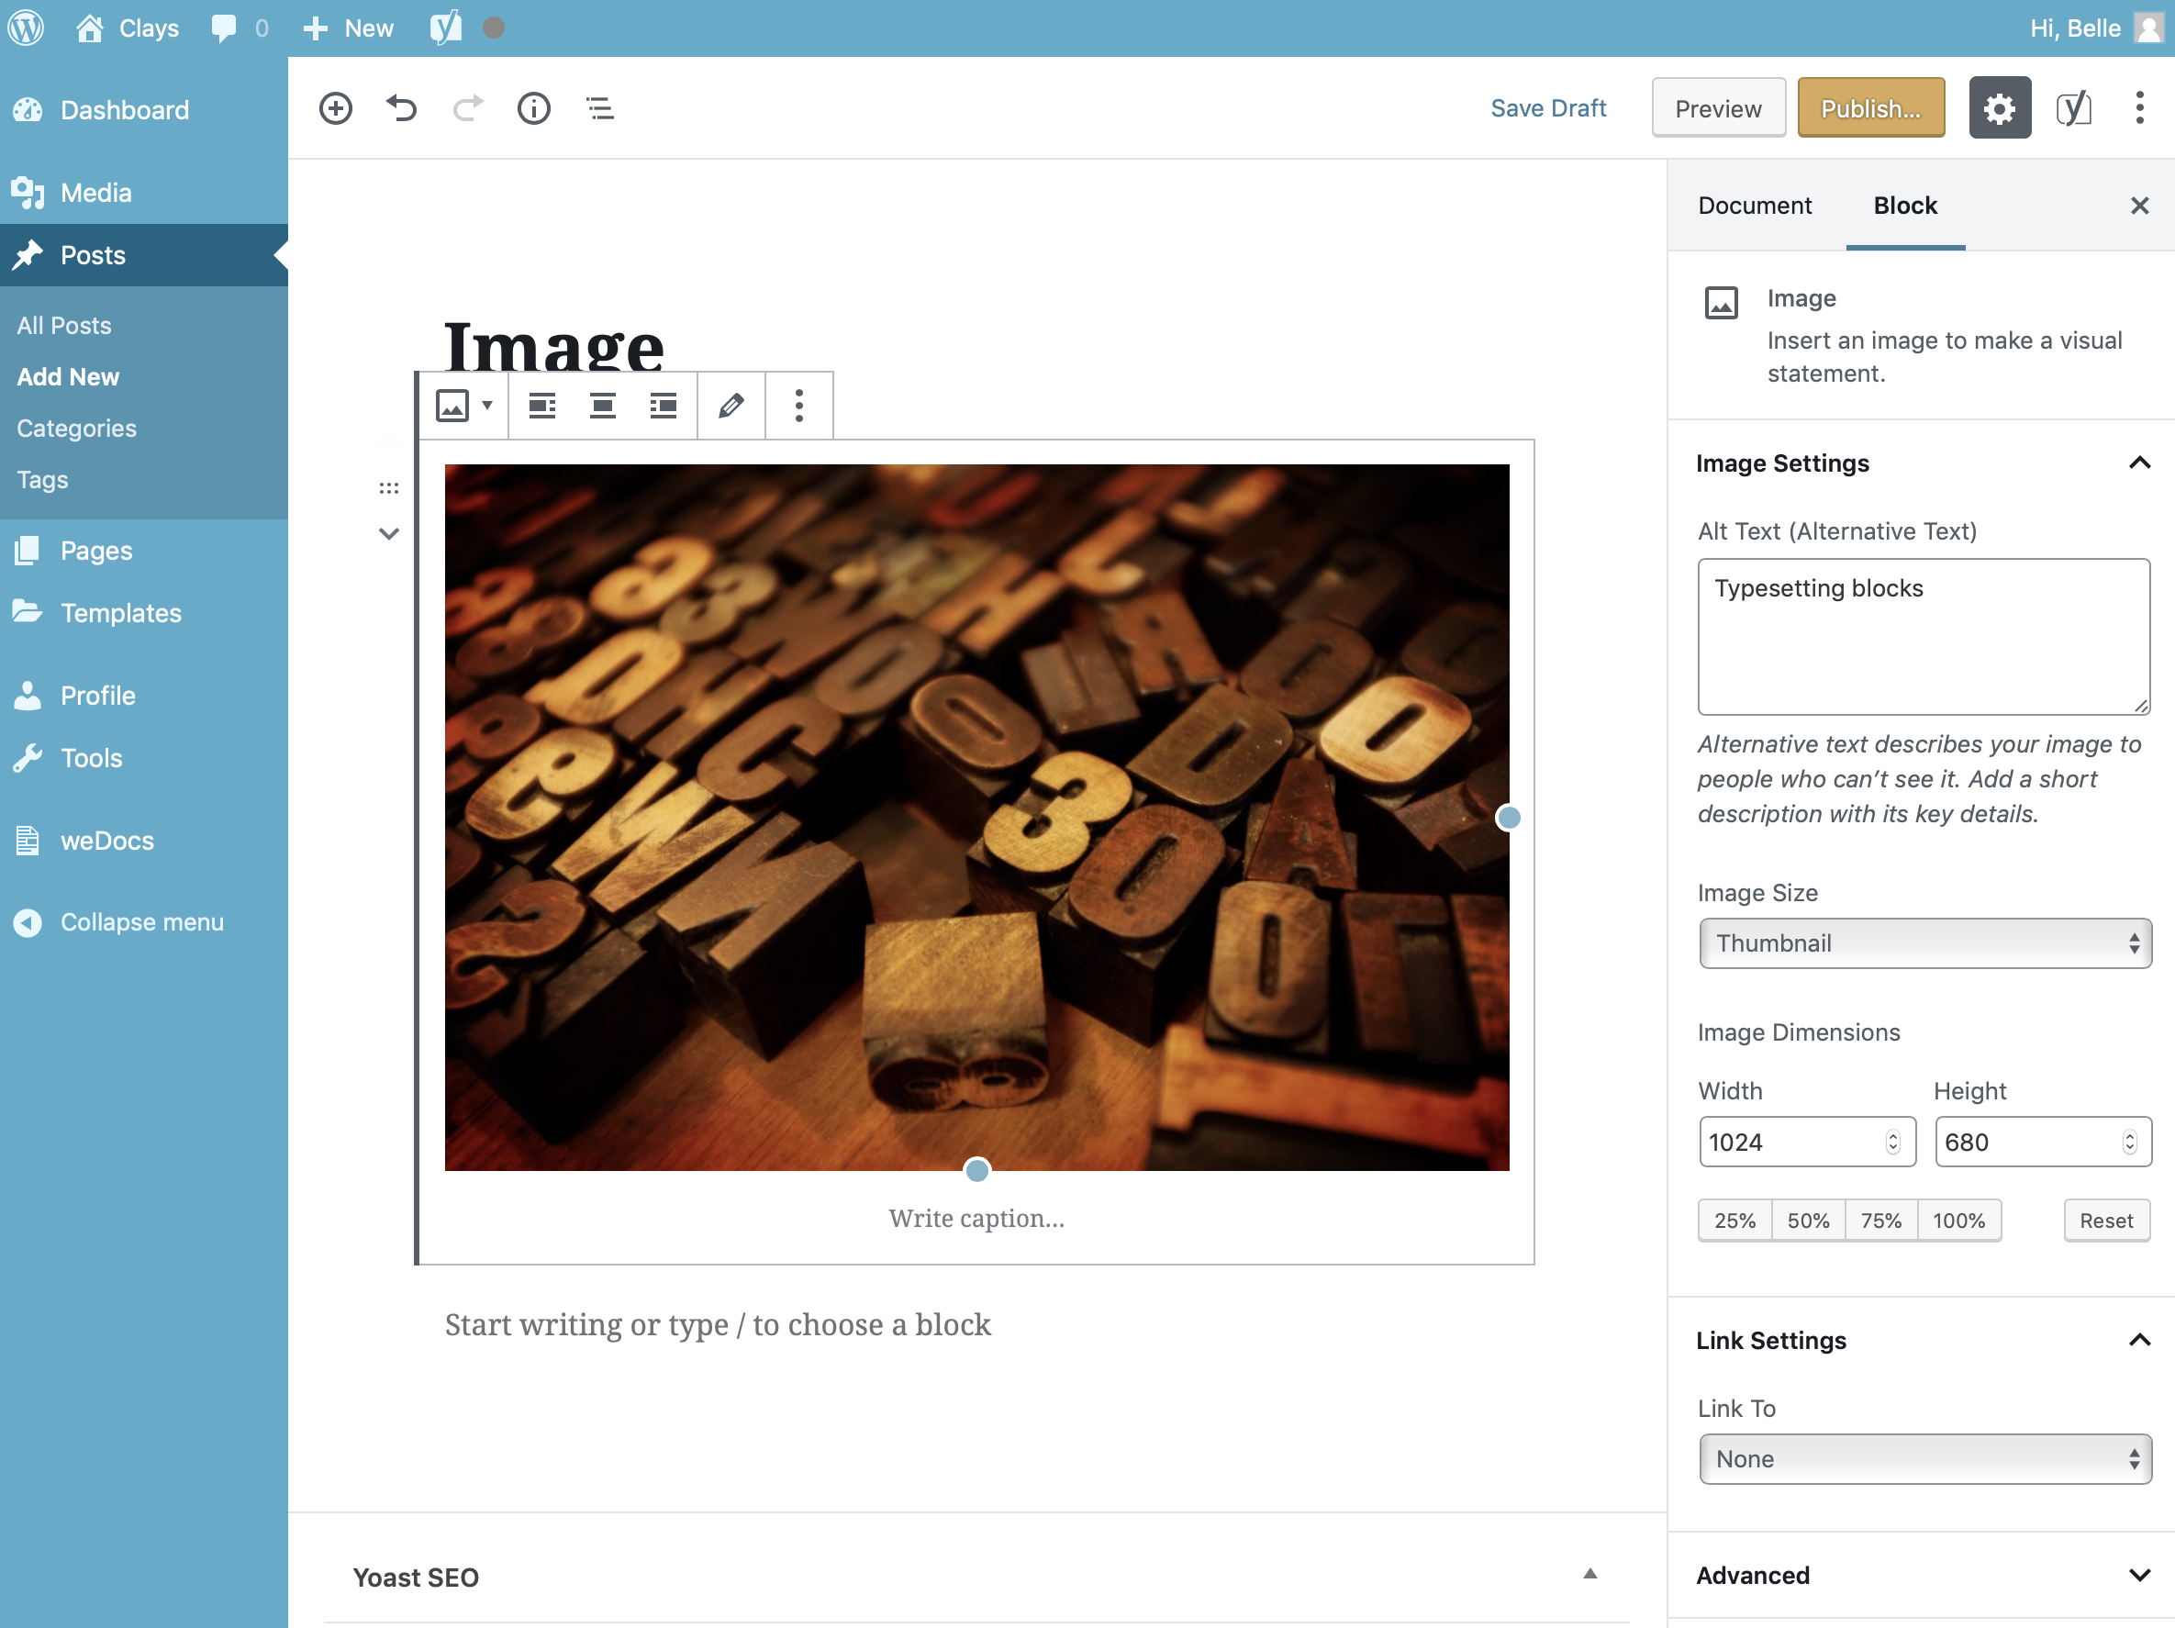Click the Alt Text field
The image size is (2175, 1628).
[1924, 636]
